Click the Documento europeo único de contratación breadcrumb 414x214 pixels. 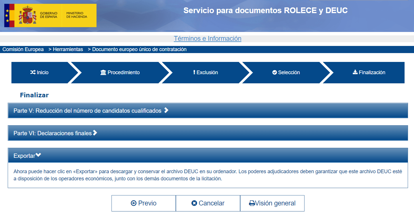[139, 49]
